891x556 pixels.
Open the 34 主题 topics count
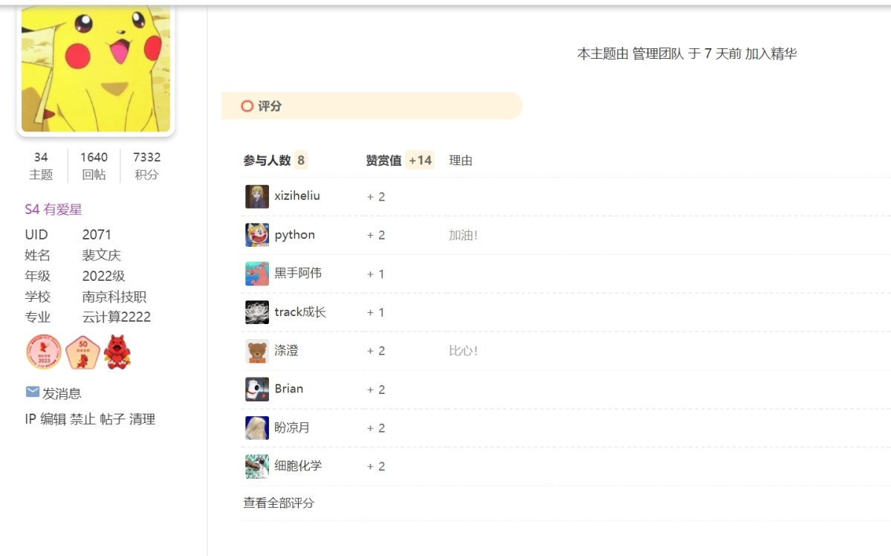coord(41,166)
